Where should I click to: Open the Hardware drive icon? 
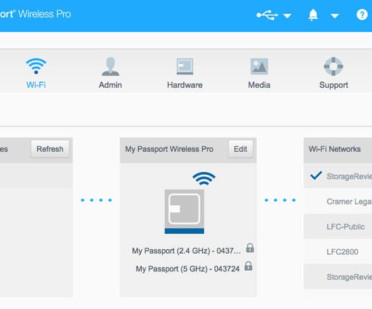click(185, 66)
